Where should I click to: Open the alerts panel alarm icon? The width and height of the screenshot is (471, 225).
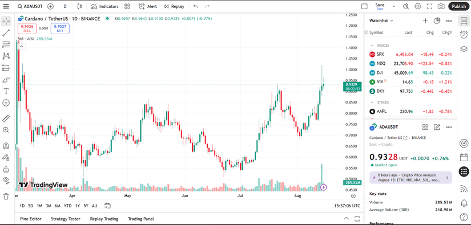coord(464,34)
